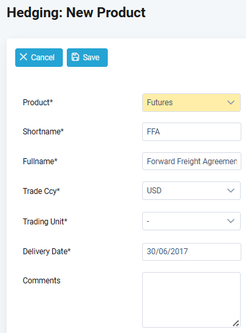
Task: Click the Product* field label
Action: pos(38,103)
